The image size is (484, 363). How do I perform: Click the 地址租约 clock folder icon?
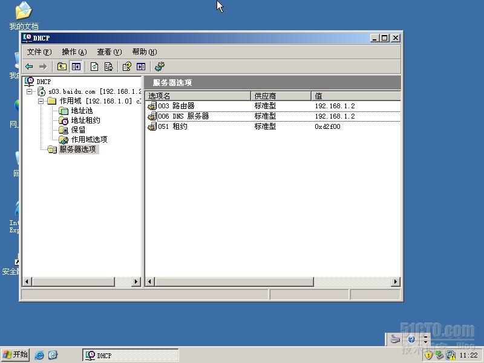64,120
